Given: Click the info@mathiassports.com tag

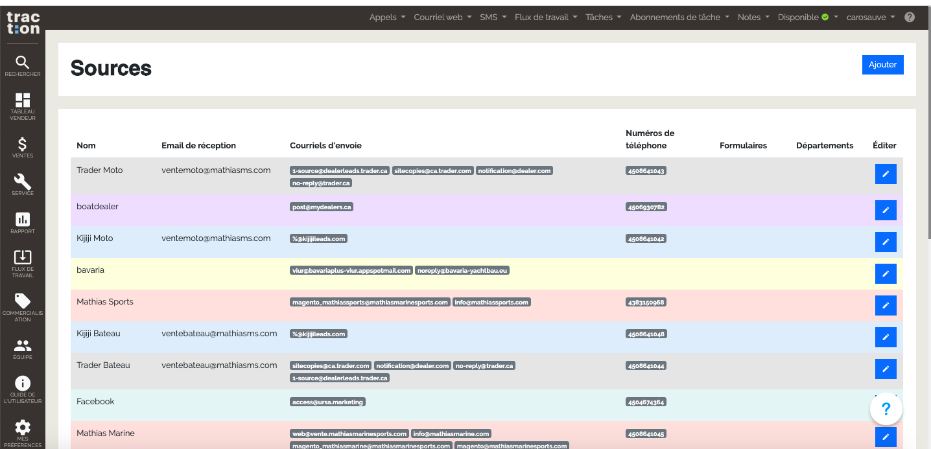Looking at the screenshot, I should tap(491, 303).
